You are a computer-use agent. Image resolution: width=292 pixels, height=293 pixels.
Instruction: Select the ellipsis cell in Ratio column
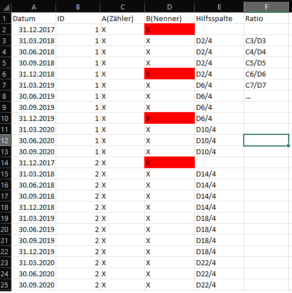point(266,96)
